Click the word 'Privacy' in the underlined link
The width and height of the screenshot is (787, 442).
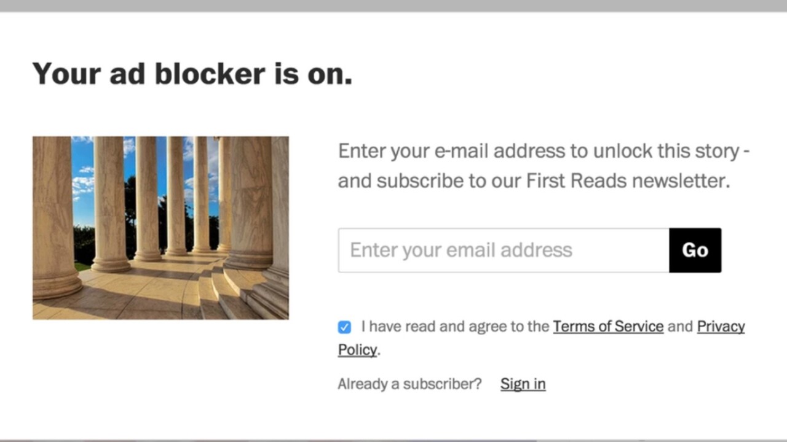click(x=721, y=327)
